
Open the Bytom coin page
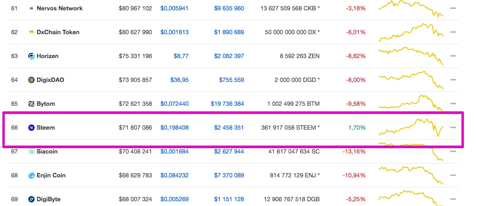coord(46,104)
